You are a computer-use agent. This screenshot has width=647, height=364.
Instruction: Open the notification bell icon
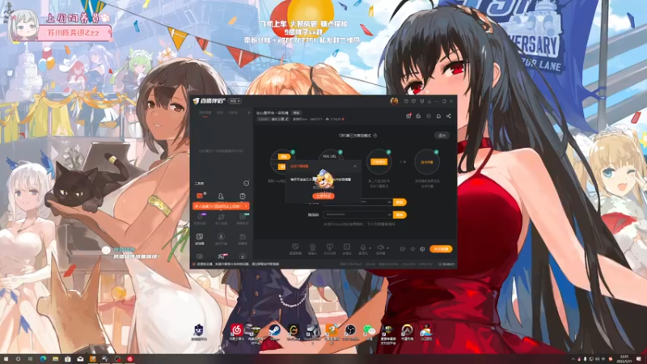(438, 116)
